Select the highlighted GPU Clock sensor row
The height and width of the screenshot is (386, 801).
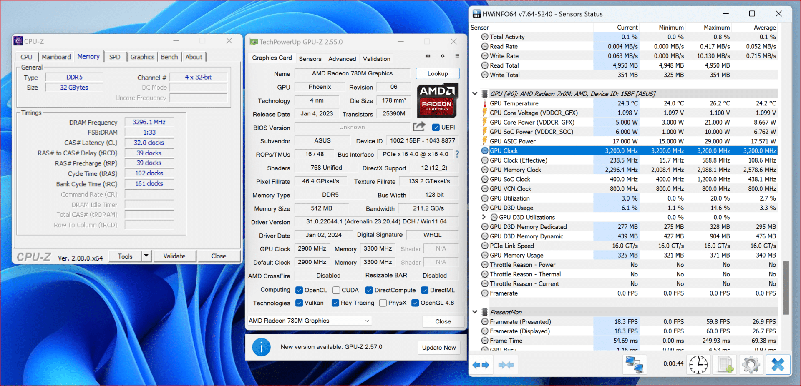coord(629,151)
